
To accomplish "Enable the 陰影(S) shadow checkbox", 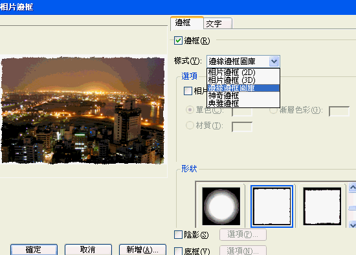I will point(178,235).
